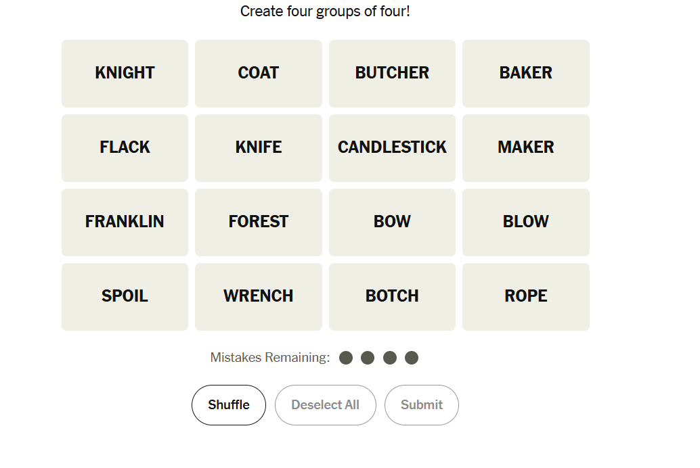Select the MAKER tile
The image size is (700, 468).
[525, 147]
